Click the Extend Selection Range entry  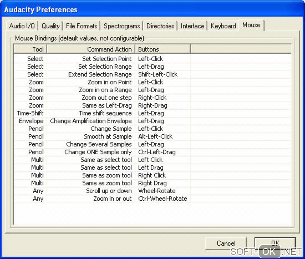pos(100,74)
